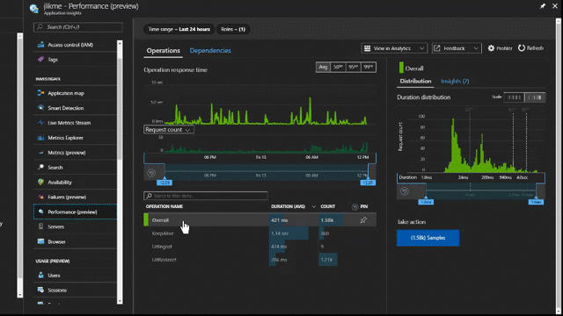The height and width of the screenshot is (316, 563).
Task: Click the sidebar scrollbar up arrow
Action: click(120, 43)
